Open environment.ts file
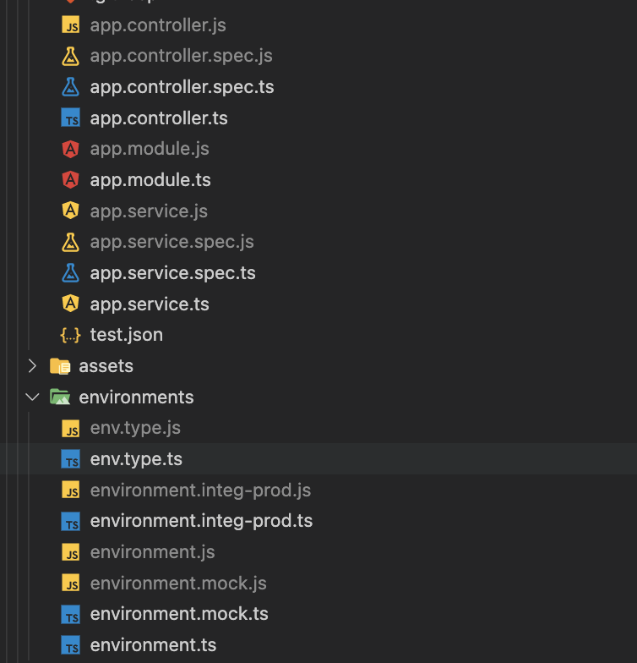637x663 pixels. tap(154, 645)
